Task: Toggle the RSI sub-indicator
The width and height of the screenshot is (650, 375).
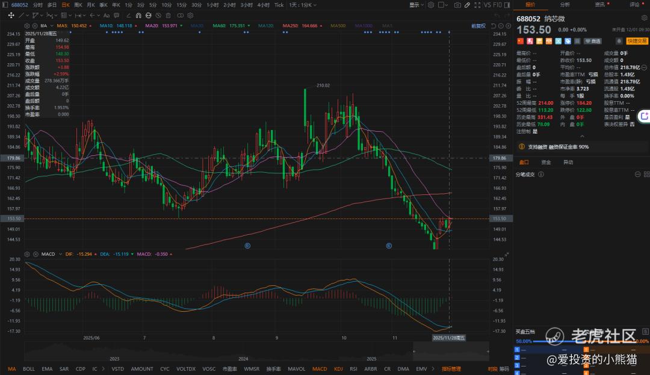Action: pos(353,369)
